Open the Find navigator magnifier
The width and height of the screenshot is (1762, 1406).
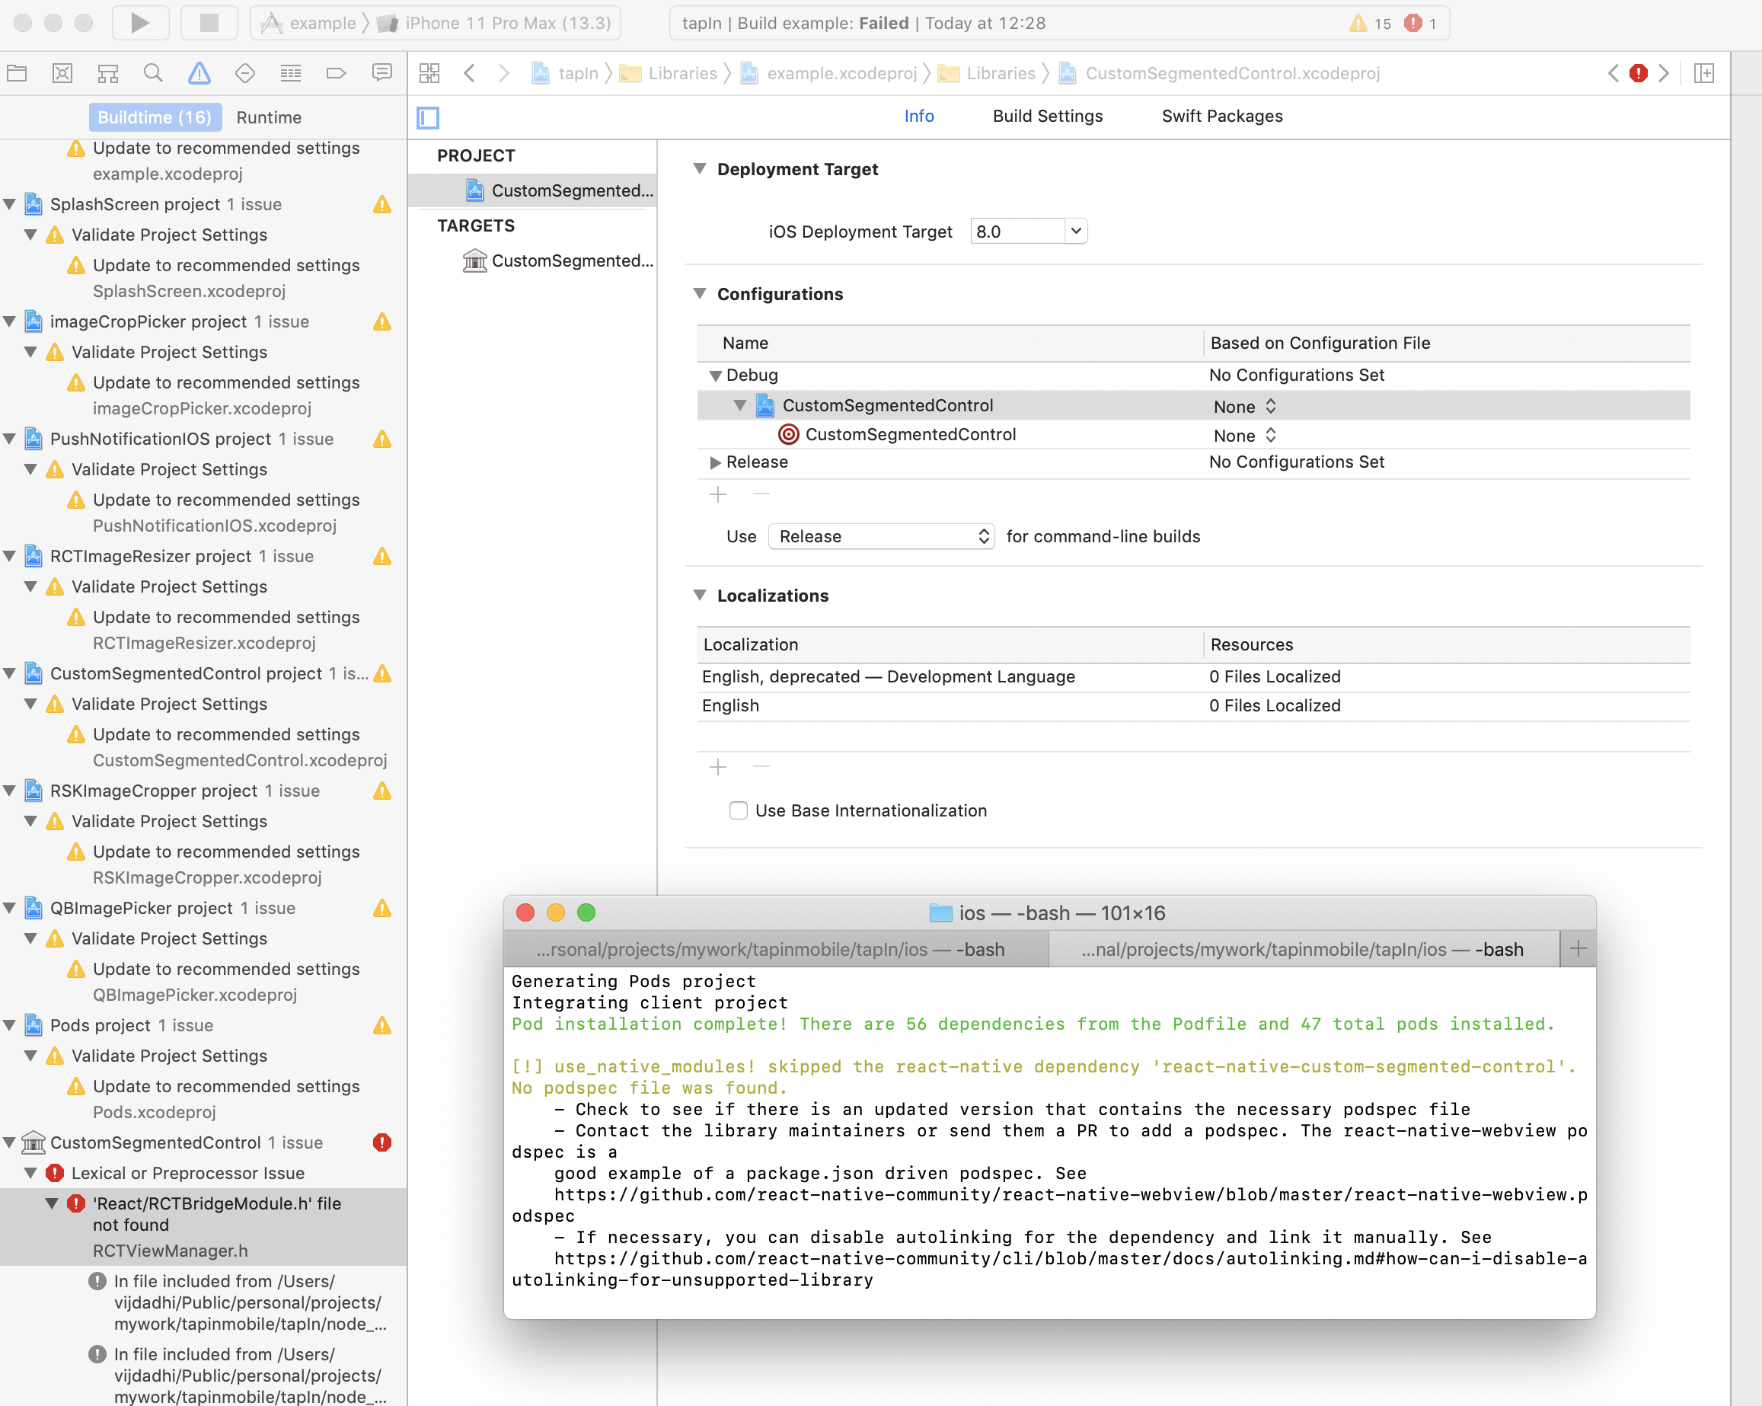(153, 73)
